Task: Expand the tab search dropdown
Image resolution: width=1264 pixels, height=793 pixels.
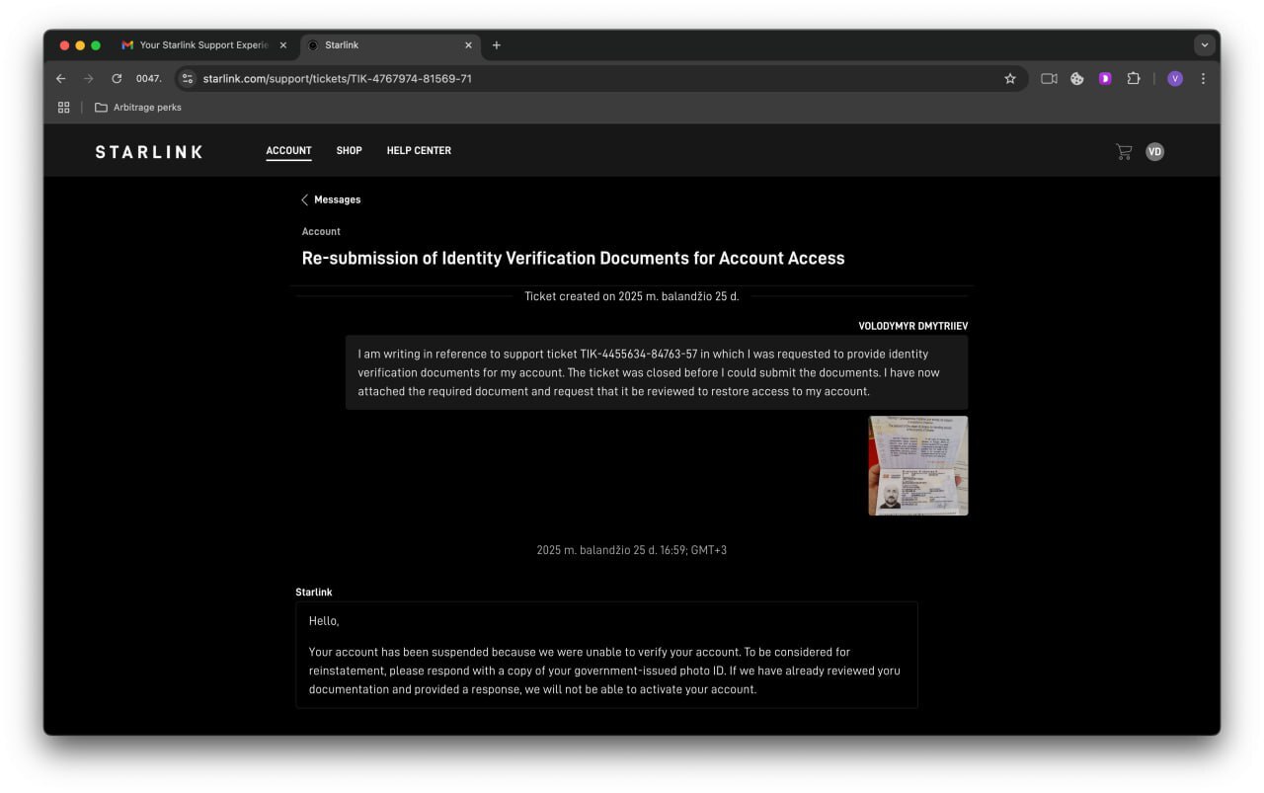Action: point(1204,45)
